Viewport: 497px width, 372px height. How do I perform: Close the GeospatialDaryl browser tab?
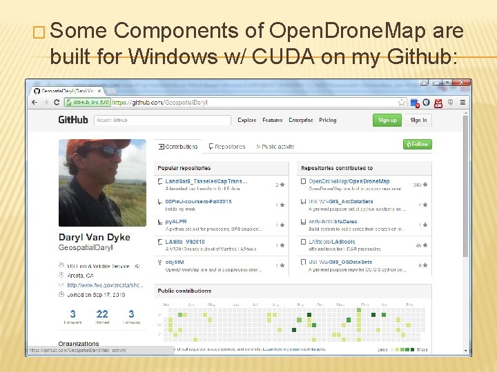coord(99,91)
